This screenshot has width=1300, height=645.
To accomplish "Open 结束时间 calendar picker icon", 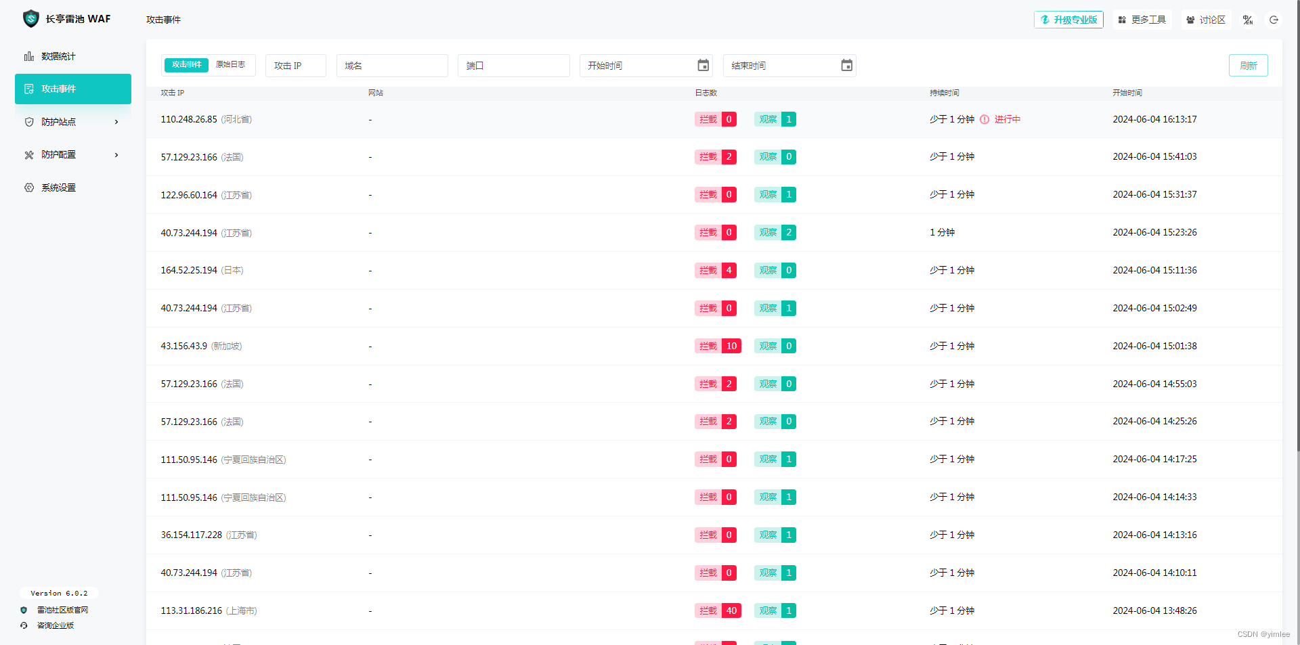I will pyautogui.click(x=847, y=66).
